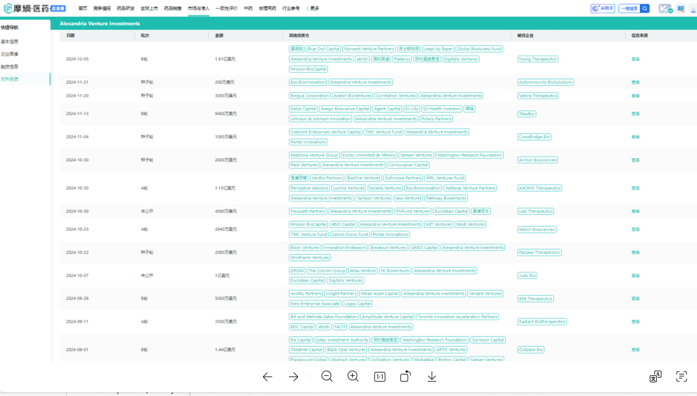697x396 pixels.
Task: Click the Ducks Unlimited de México tag
Action: (369, 155)
